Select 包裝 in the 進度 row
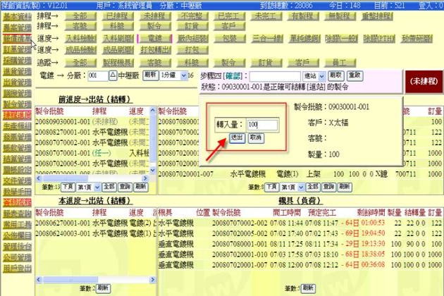Image resolution: width=444 pixels, height=296 pixels. (x=230, y=38)
